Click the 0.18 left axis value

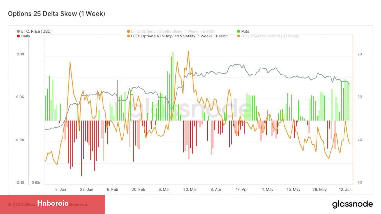(20, 55)
